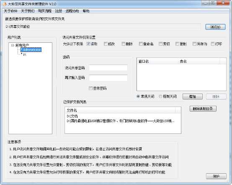Enable the 显示密码 checkbox
Viewport: 232px width, 185px height.
pyautogui.click(x=90, y=88)
